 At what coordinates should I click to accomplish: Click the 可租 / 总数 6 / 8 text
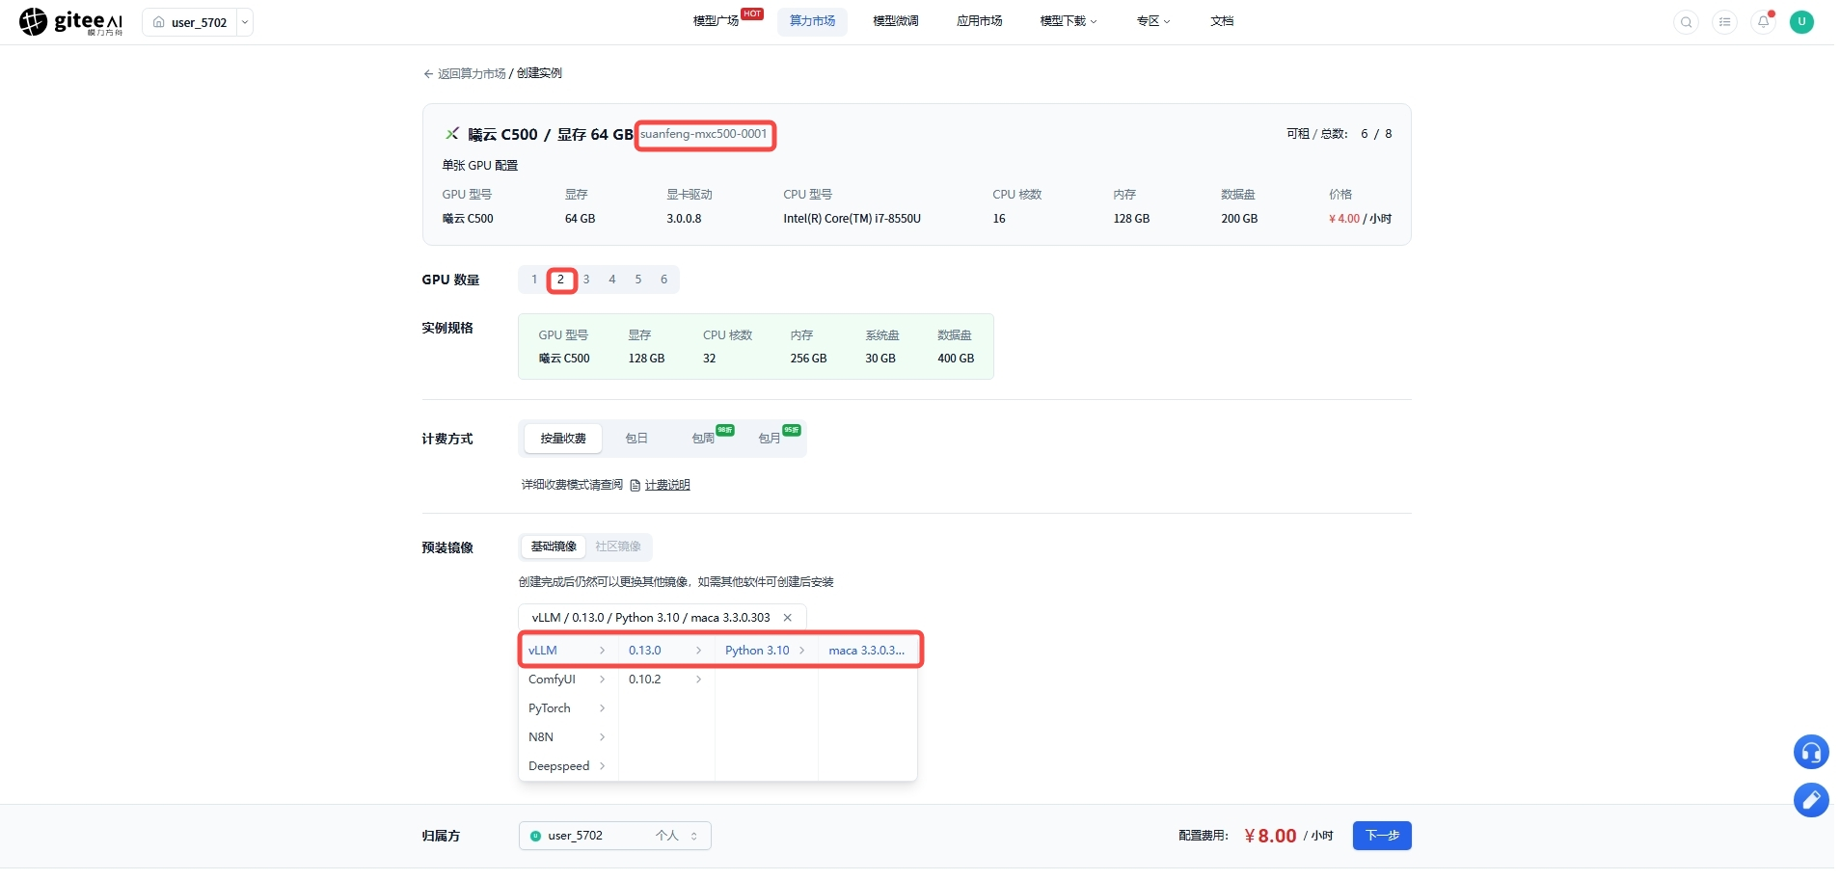click(x=1339, y=134)
